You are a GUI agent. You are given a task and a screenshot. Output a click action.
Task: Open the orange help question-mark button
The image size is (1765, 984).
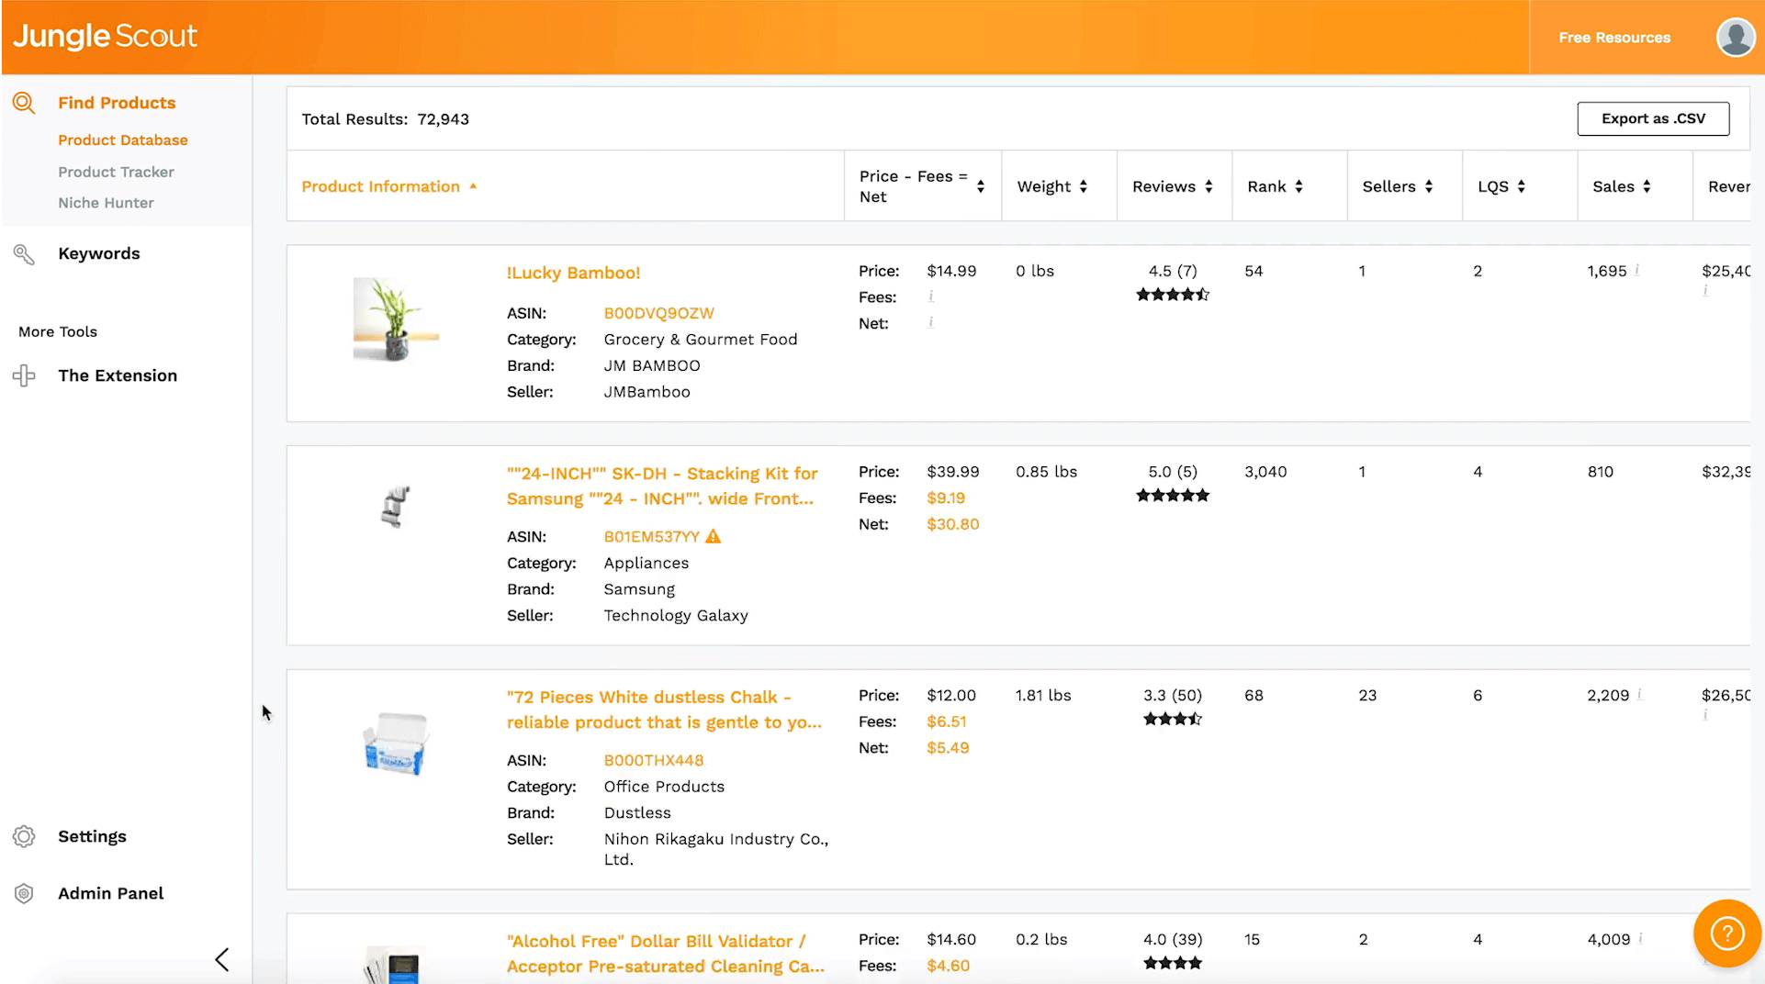click(1726, 934)
